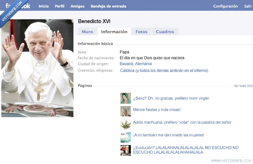The width and height of the screenshot is (253, 164).
Task: Click the 'Ciudad de origen:' label
Action: pos(93,64)
